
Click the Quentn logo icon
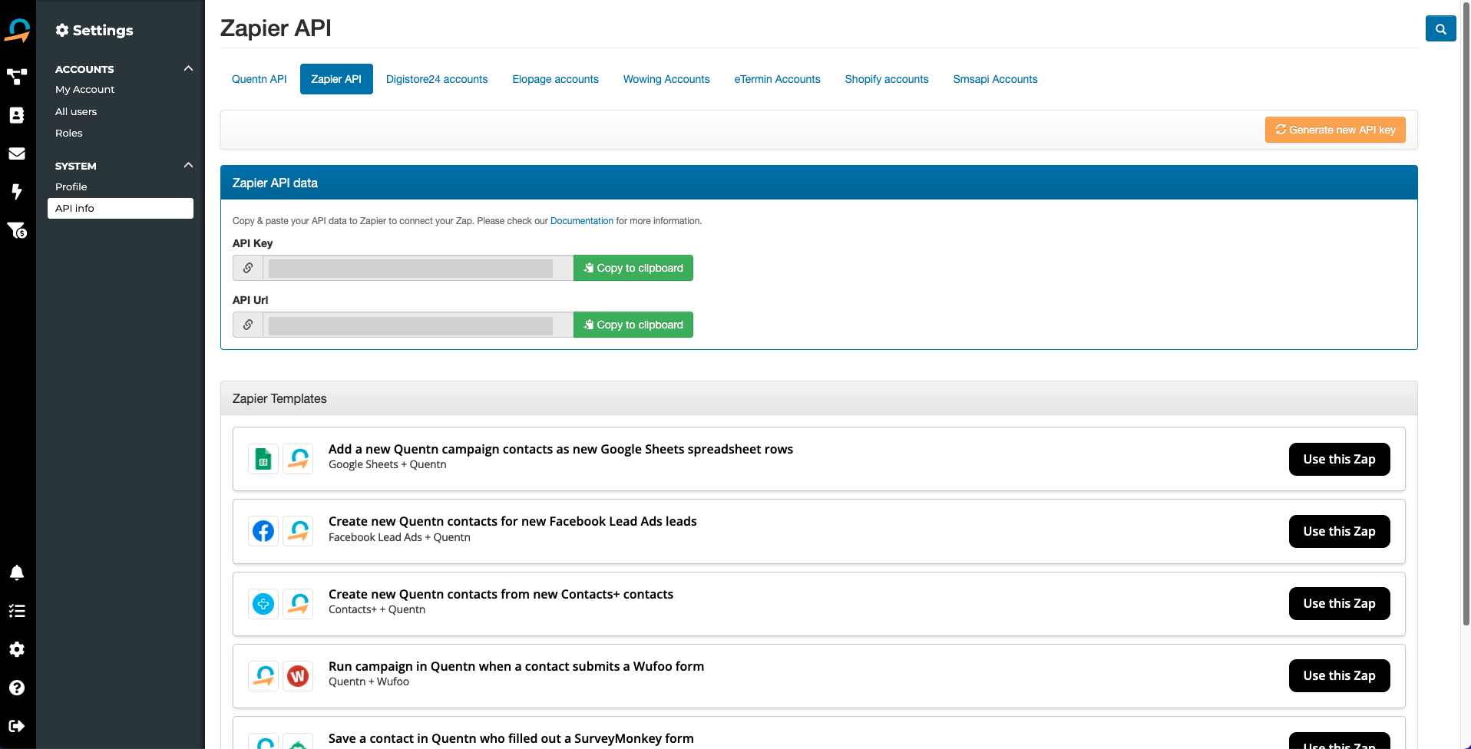(x=17, y=31)
